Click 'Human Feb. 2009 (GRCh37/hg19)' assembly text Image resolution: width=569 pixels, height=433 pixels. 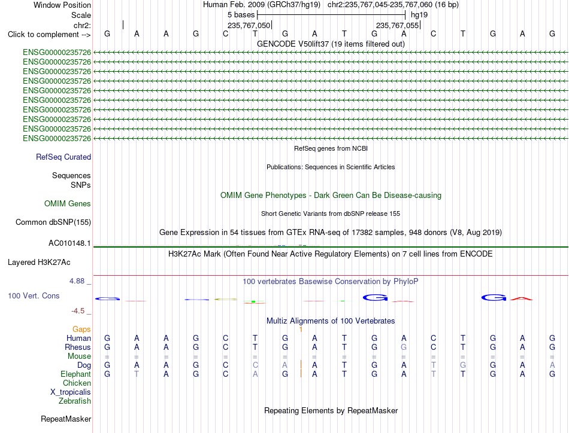coord(262,5)
